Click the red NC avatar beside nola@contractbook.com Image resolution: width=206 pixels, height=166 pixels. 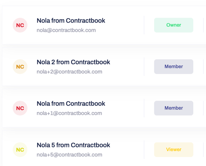pos(20,25)
